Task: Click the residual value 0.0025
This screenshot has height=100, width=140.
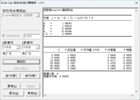Action: [128, 61]
